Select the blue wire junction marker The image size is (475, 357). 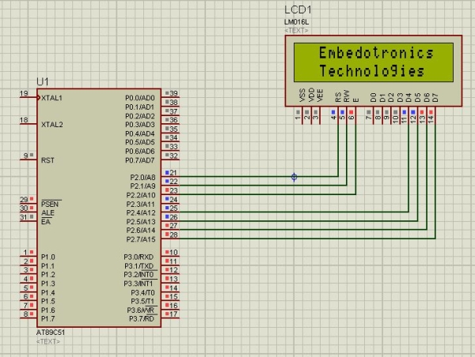pyautogui.click(x=294, y=177)
